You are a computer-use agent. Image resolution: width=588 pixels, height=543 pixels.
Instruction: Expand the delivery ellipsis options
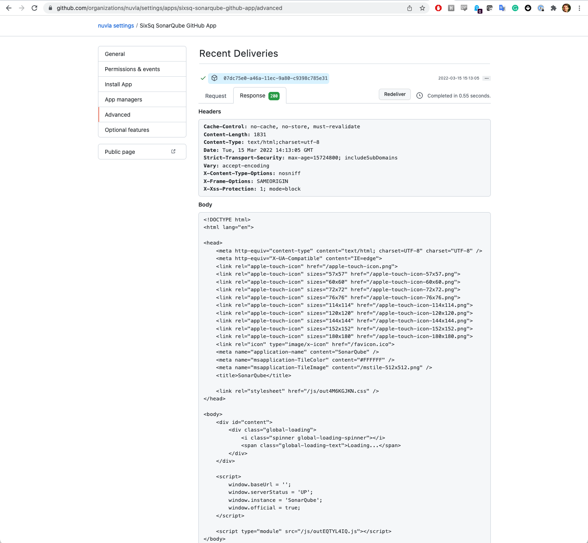(x=486, y=78)
